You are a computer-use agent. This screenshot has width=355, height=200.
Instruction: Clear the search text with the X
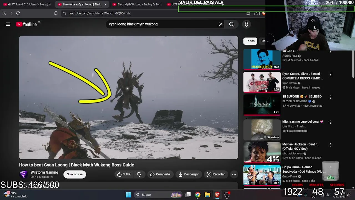(x=221, y=24)
